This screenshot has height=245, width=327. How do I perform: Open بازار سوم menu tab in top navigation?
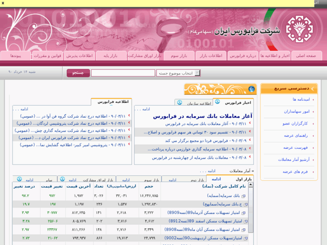(179, 56)
